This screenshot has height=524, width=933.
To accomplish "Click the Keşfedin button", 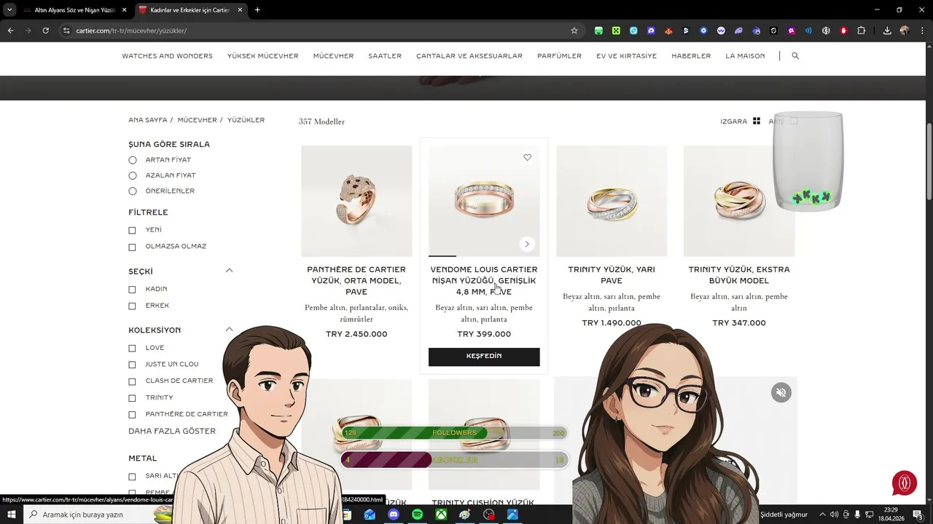I will [x=484, y=357].
